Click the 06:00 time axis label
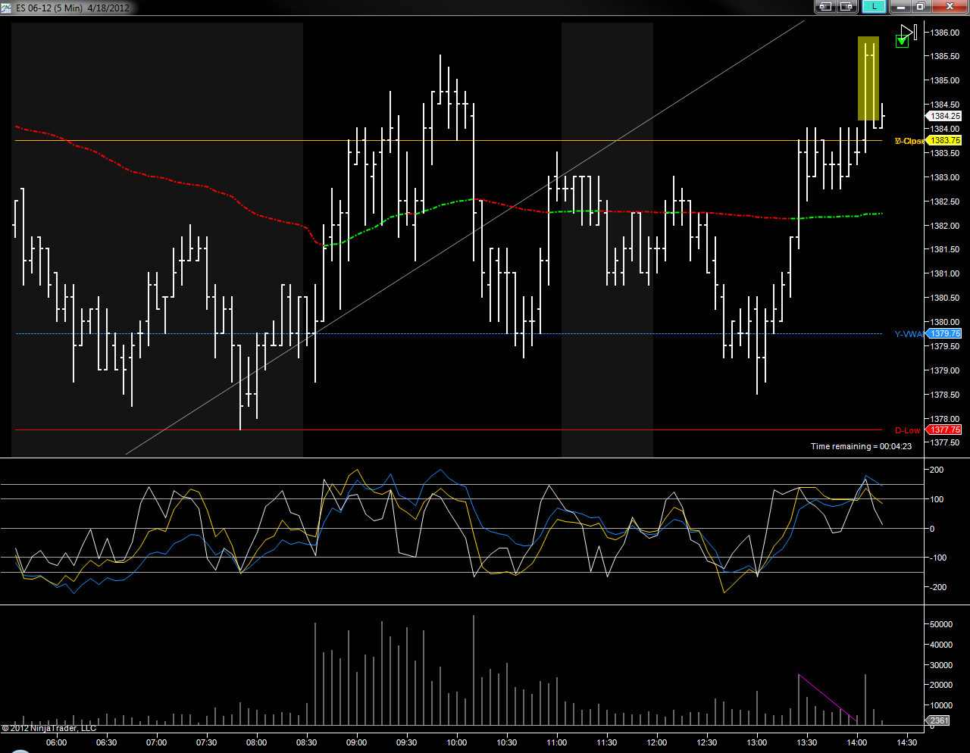Screen dimensions: 970x753 (56, 742)
